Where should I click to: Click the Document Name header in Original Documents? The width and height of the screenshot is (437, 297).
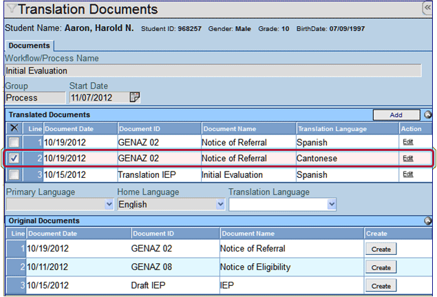tap(292, 234)
